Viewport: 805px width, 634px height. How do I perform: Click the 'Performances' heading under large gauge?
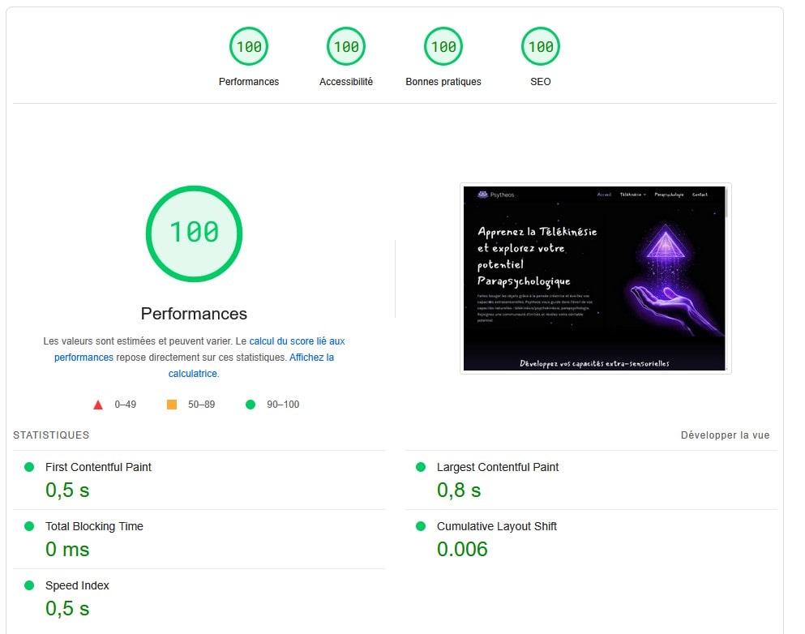click(x=194, y=314)
